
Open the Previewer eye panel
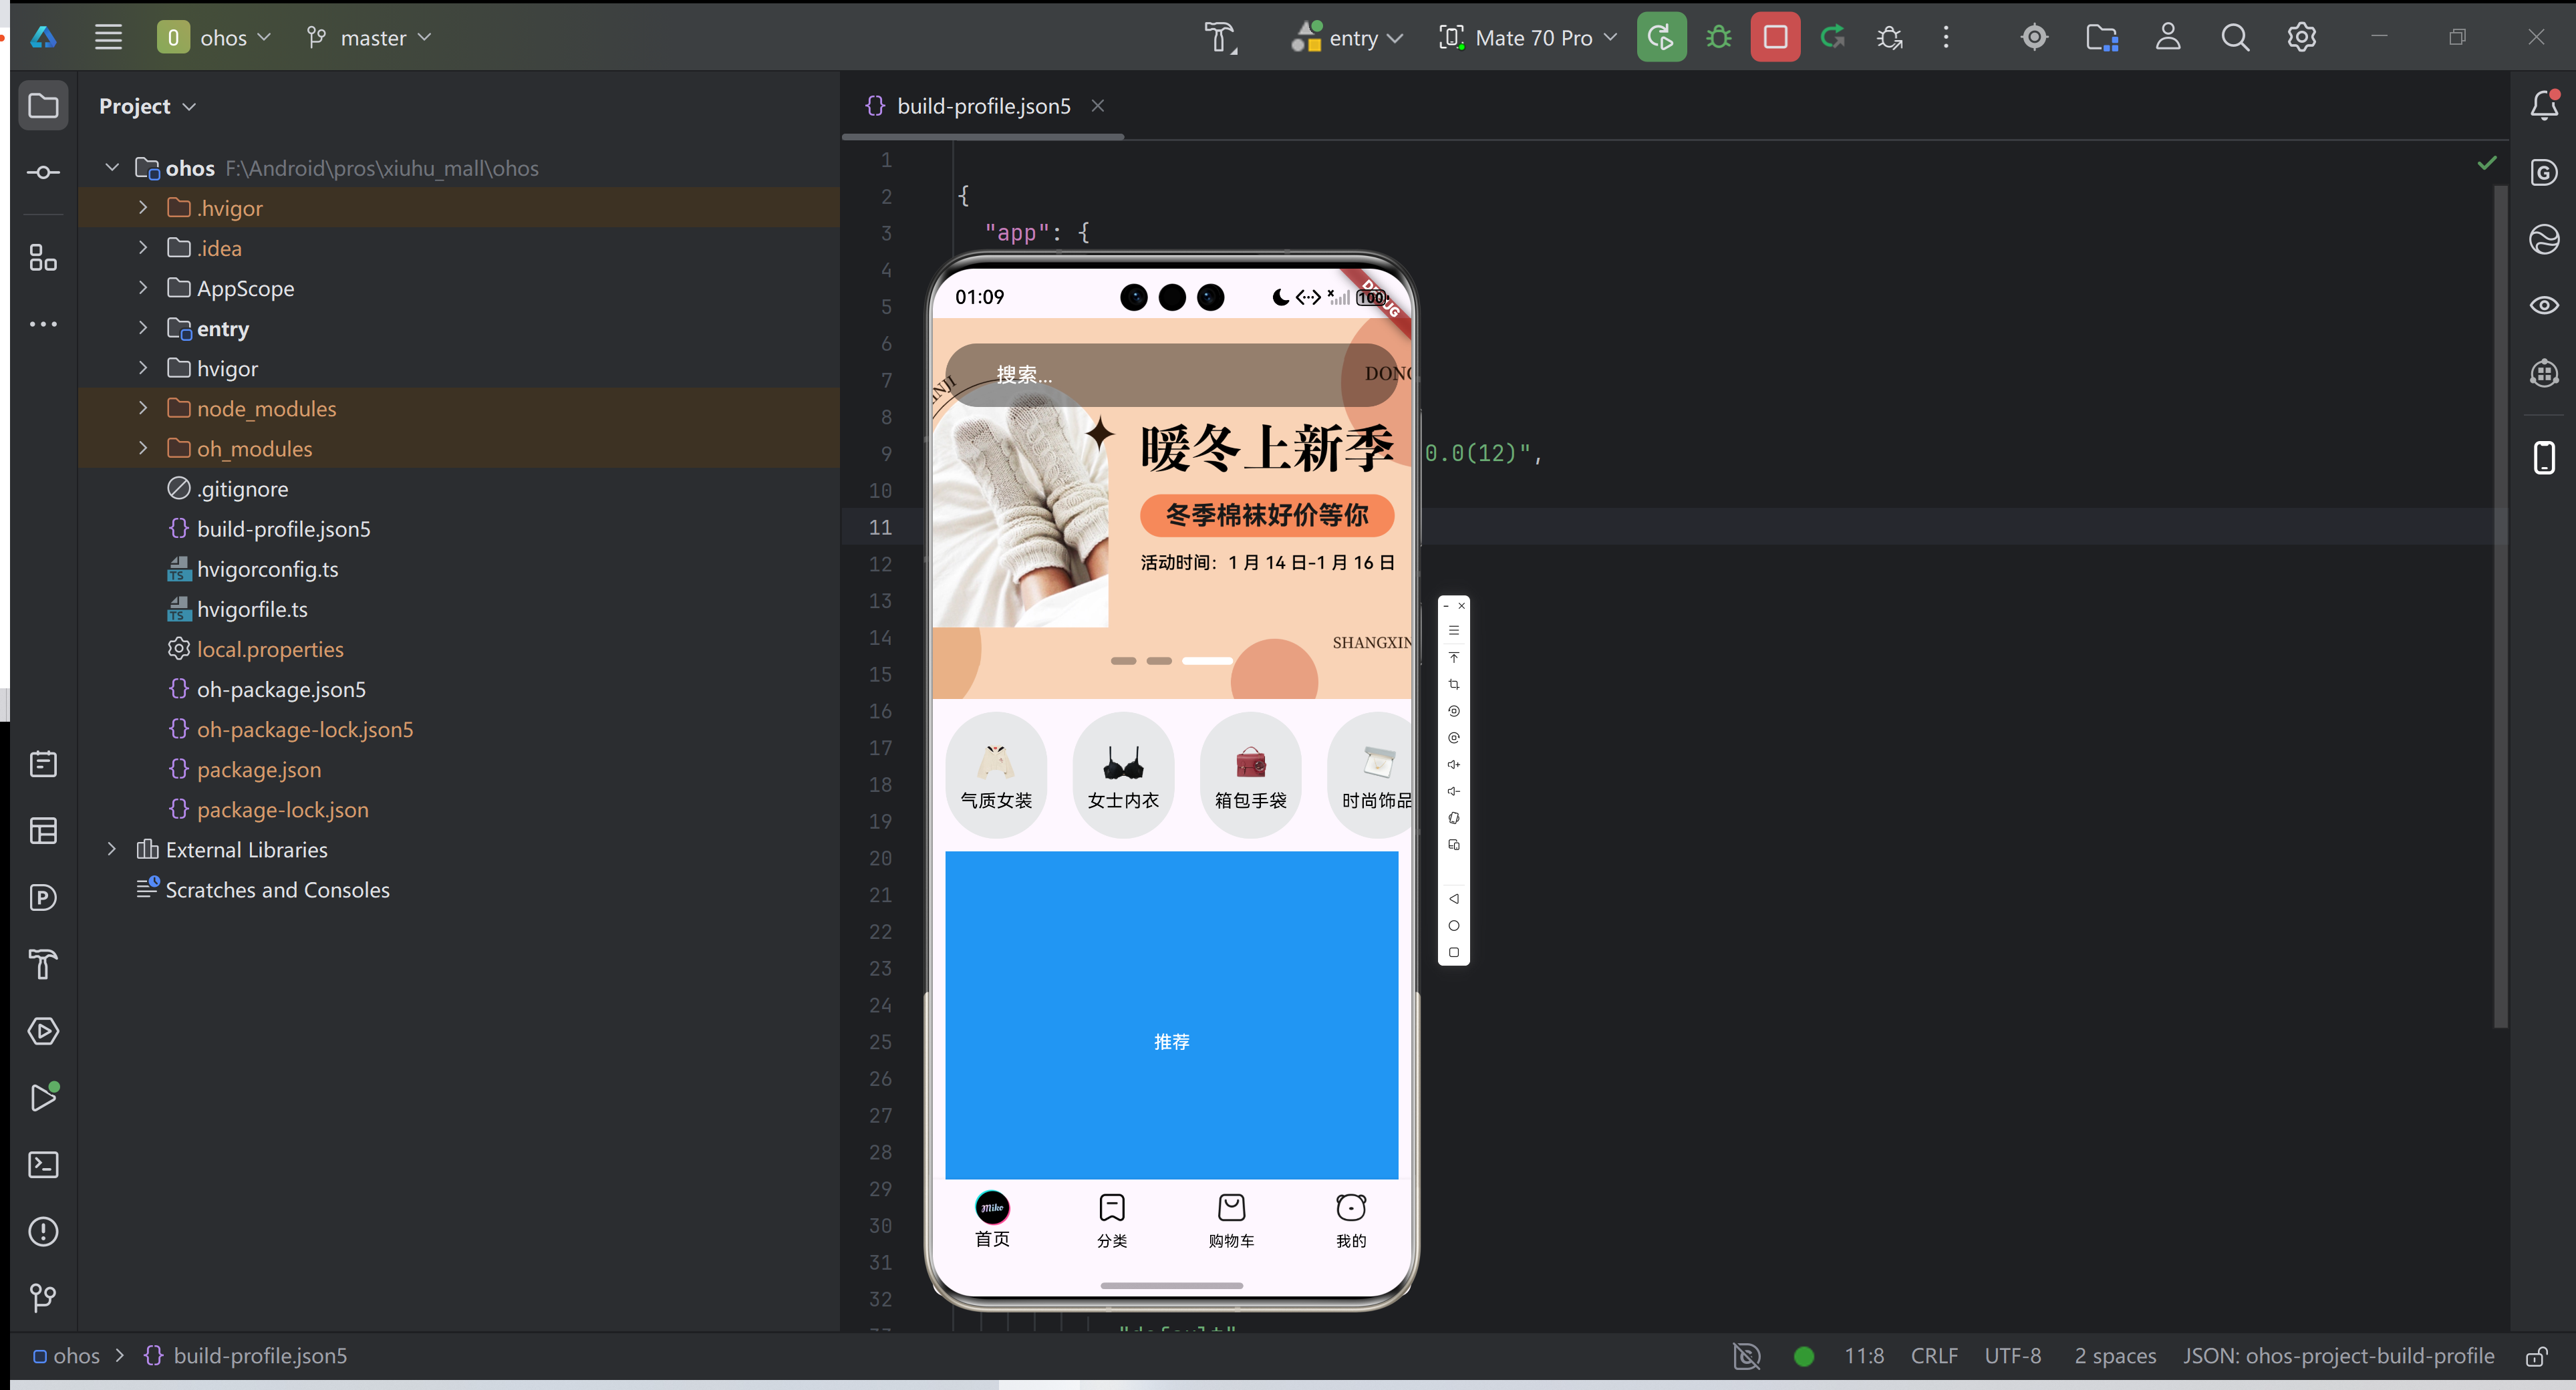pyautogui.click(x=2544, y=305)
